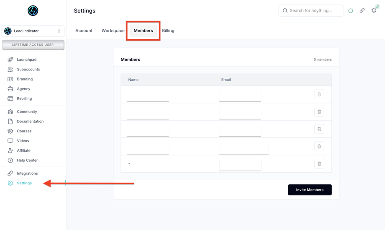385x230 pixels.
Task: Click the Branding sidebar icon
Action: pyautogui.click(x=10, y=79)
